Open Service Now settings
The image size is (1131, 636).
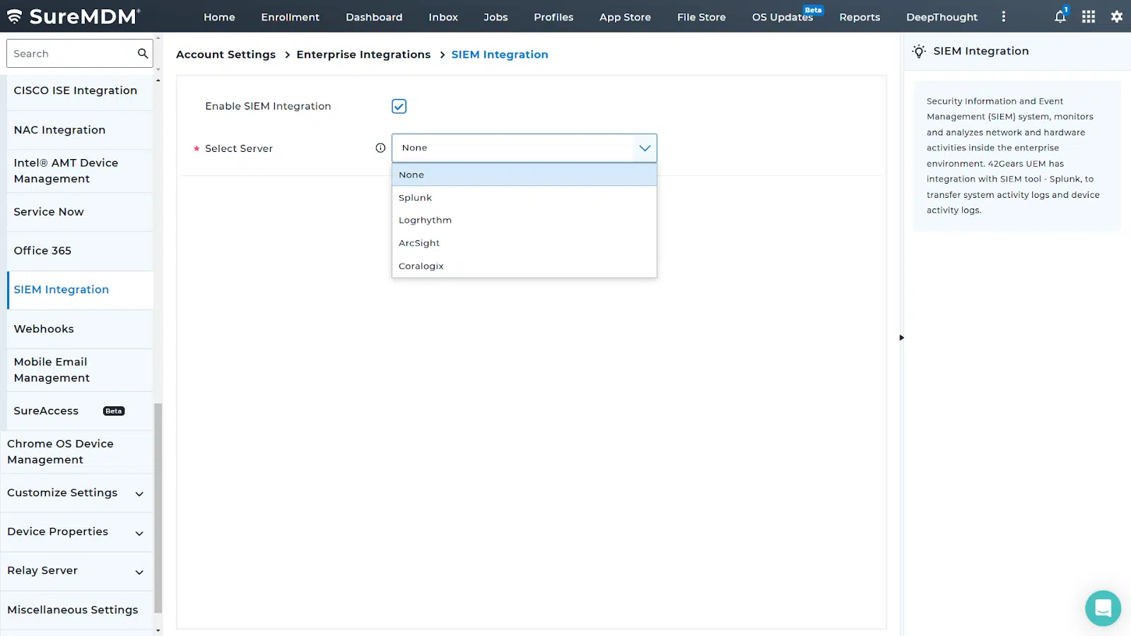coord(80,212)
